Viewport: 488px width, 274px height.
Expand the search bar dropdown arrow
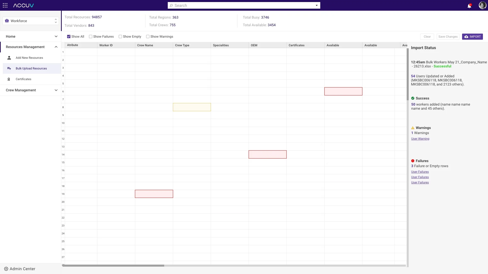tap(317, 5)
